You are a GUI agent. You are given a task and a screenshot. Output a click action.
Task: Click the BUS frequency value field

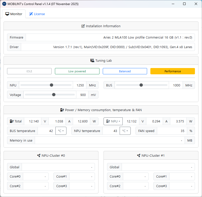pos(176,85)
